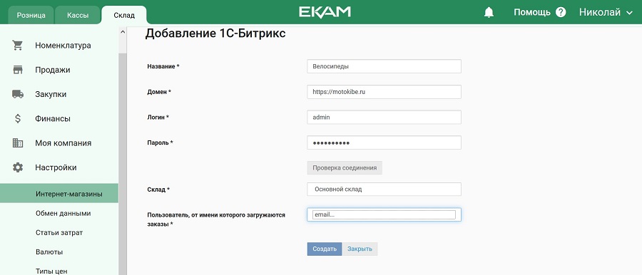
Task: Open the Статьи затрат submenu item
Action: (59, 232)
